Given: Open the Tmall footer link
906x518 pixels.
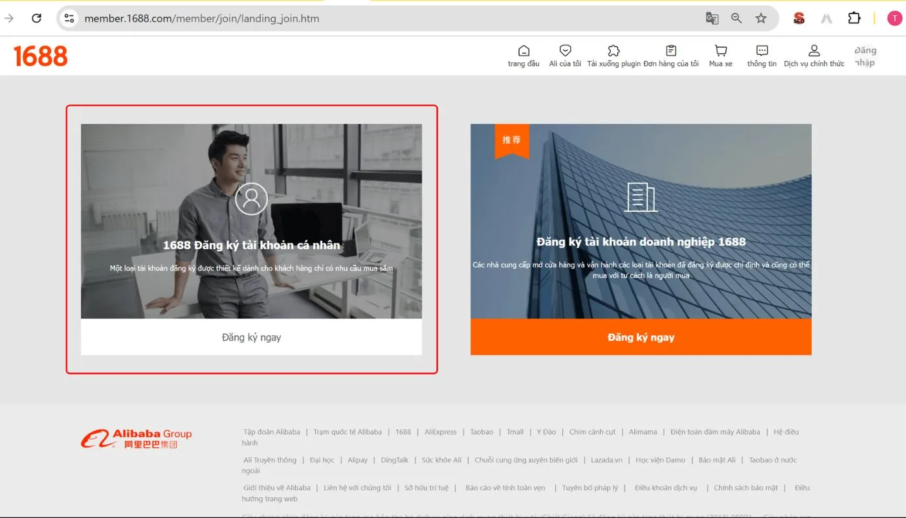Looking at the screenshot, I should coord(515,432).
